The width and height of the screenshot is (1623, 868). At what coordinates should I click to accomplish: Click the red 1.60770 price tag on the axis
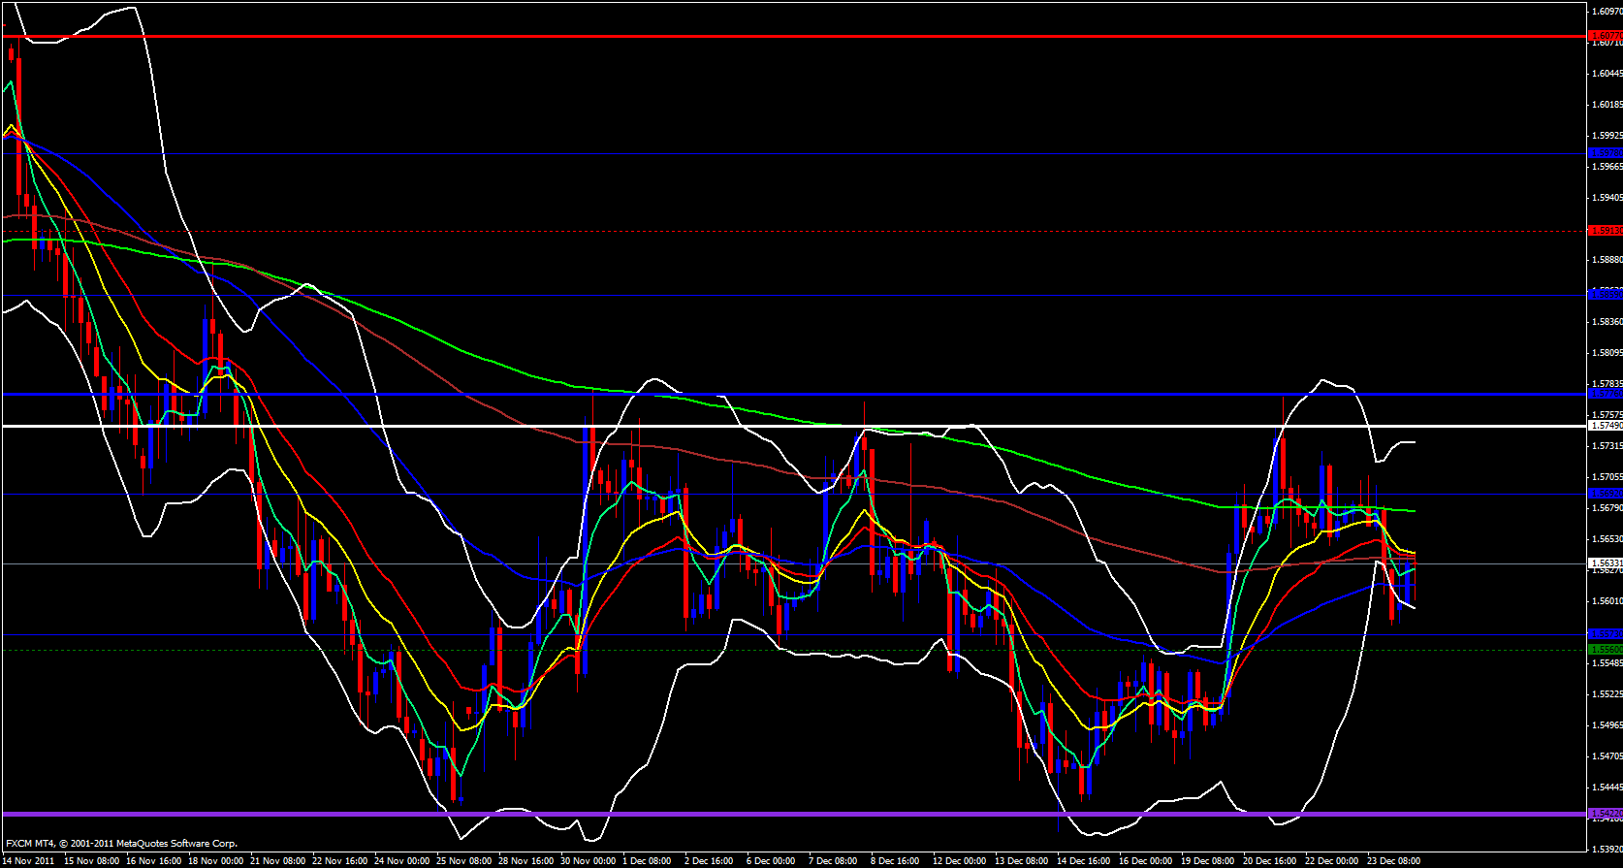pyautogui.click(x=1606, y=36)
